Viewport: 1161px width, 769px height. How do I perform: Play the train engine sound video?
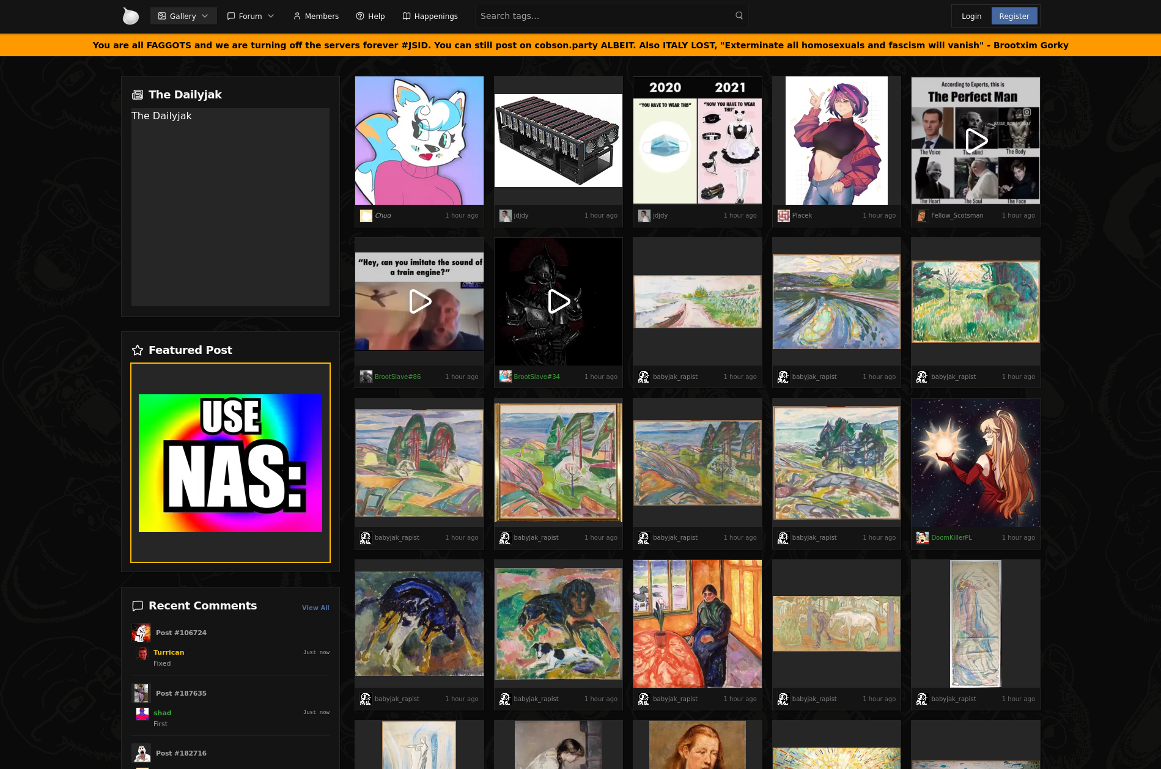[419, 301]
